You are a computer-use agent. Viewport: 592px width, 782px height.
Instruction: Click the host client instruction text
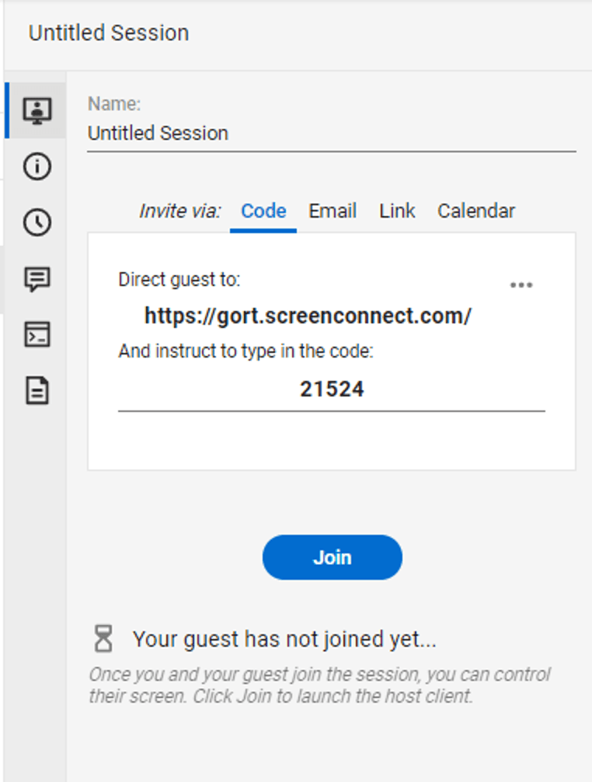tap(311, 685)
